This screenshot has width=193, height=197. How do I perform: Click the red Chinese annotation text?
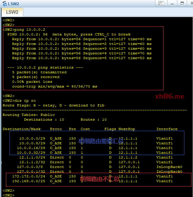(x=100, y=179)
